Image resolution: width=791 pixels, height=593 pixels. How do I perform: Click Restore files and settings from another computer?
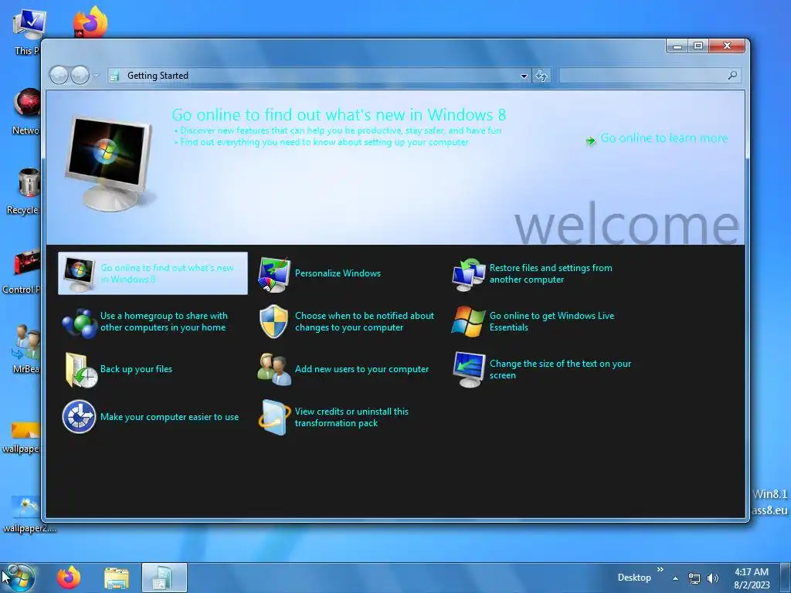550,273
